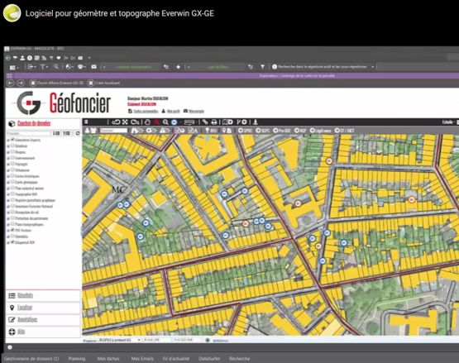The height and width of the screenshot is (363, 459).
Task: Click the DFUC add button
Action: [x=246, y=131]
